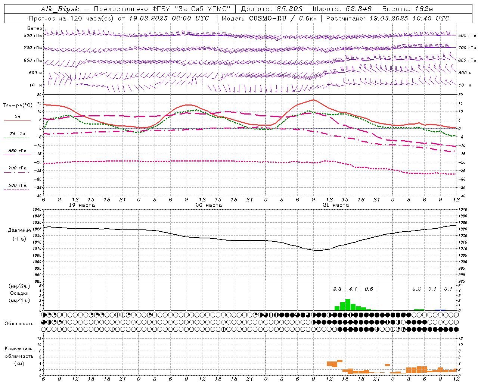Click the 'Осадки' precipitation label
478x382 pixels.
click(x=19, y=293)
